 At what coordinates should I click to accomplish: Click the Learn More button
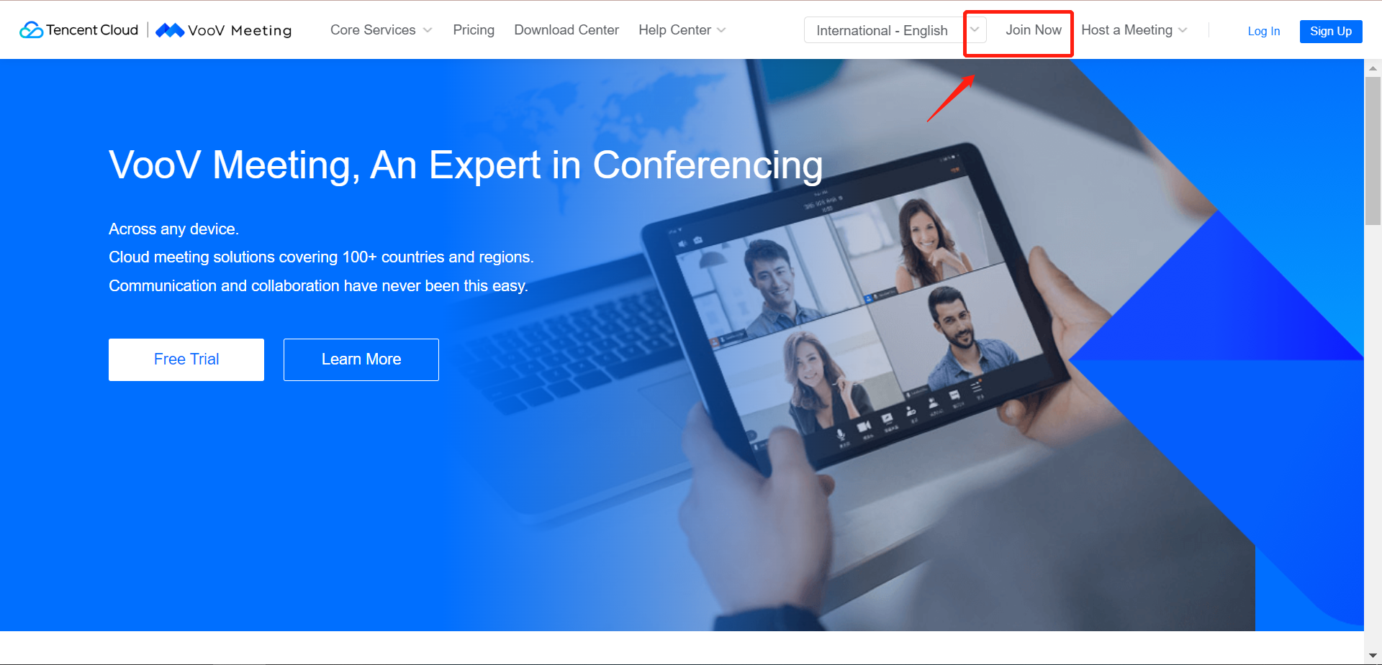tap(361, 359)
